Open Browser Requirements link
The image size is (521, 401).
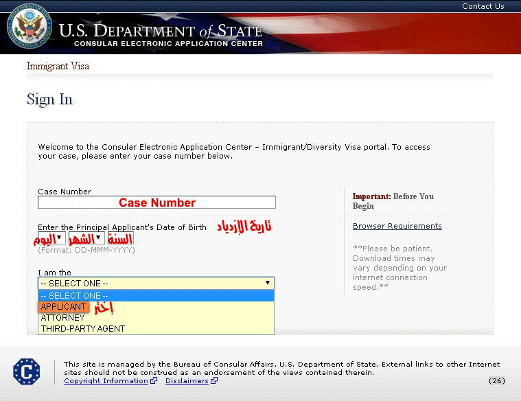point(397,226)
